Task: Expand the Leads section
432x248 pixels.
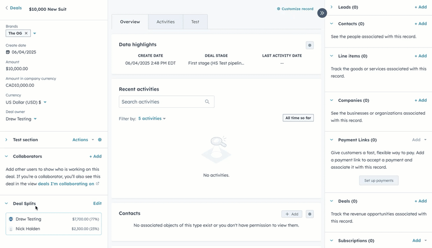Action: click(332, 7)
